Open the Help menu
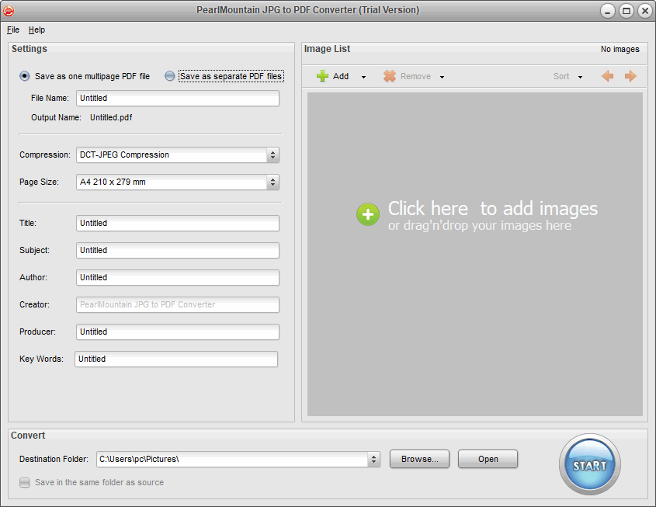The height and width of the screenshot is (507, 656). tap(36, 30)
